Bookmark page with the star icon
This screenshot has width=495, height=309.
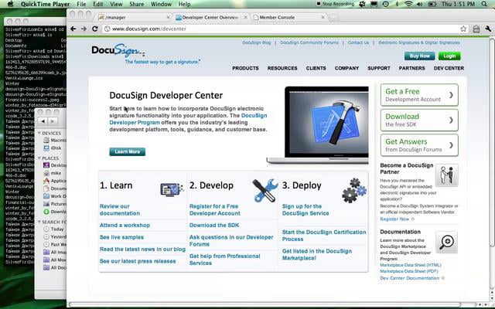point(463,29)
